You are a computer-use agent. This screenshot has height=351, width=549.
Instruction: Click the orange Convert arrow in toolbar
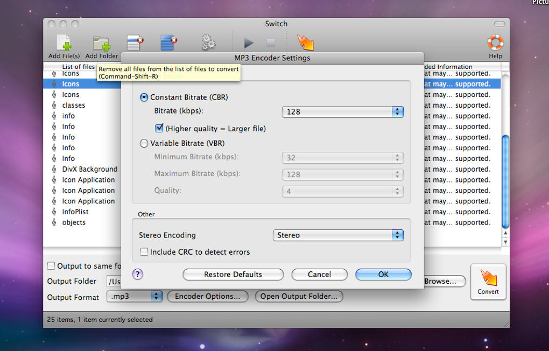(x=305, y=43)
